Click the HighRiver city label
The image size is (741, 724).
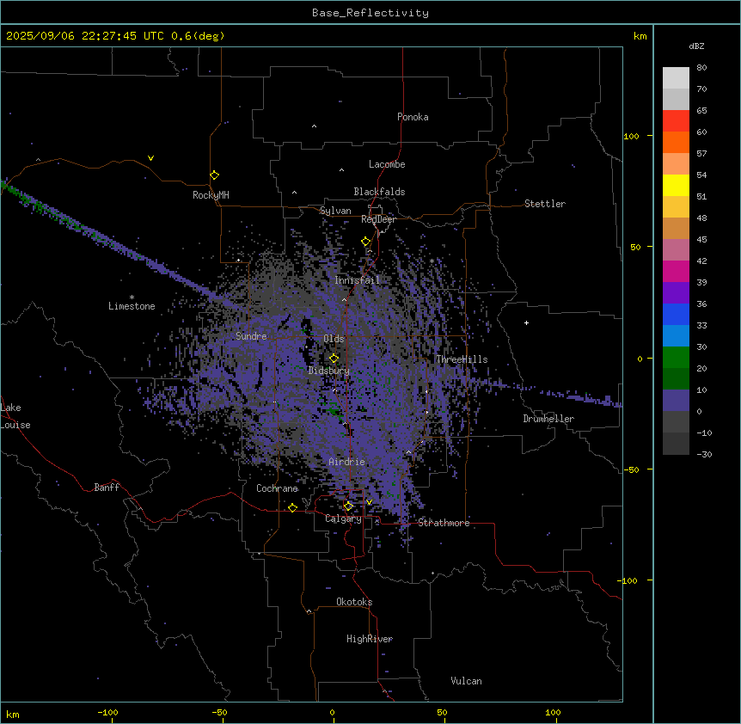pyautogui.click(x=370, y=639)
